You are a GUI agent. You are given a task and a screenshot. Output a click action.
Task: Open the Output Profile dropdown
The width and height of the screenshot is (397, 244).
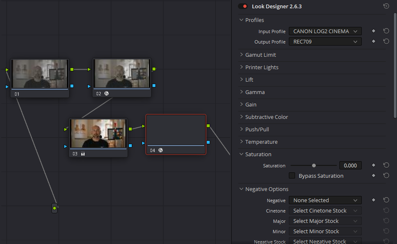[325, 41]
